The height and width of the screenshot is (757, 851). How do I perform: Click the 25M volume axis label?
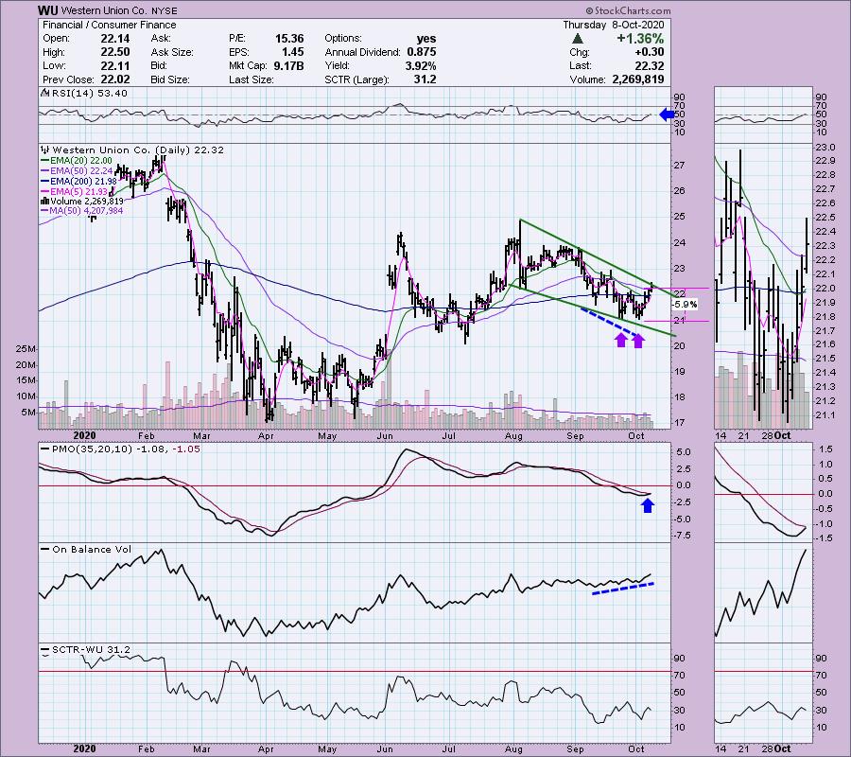(x=26, y=348)
